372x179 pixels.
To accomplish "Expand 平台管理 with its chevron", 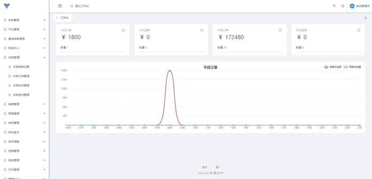I will point(44,29).
